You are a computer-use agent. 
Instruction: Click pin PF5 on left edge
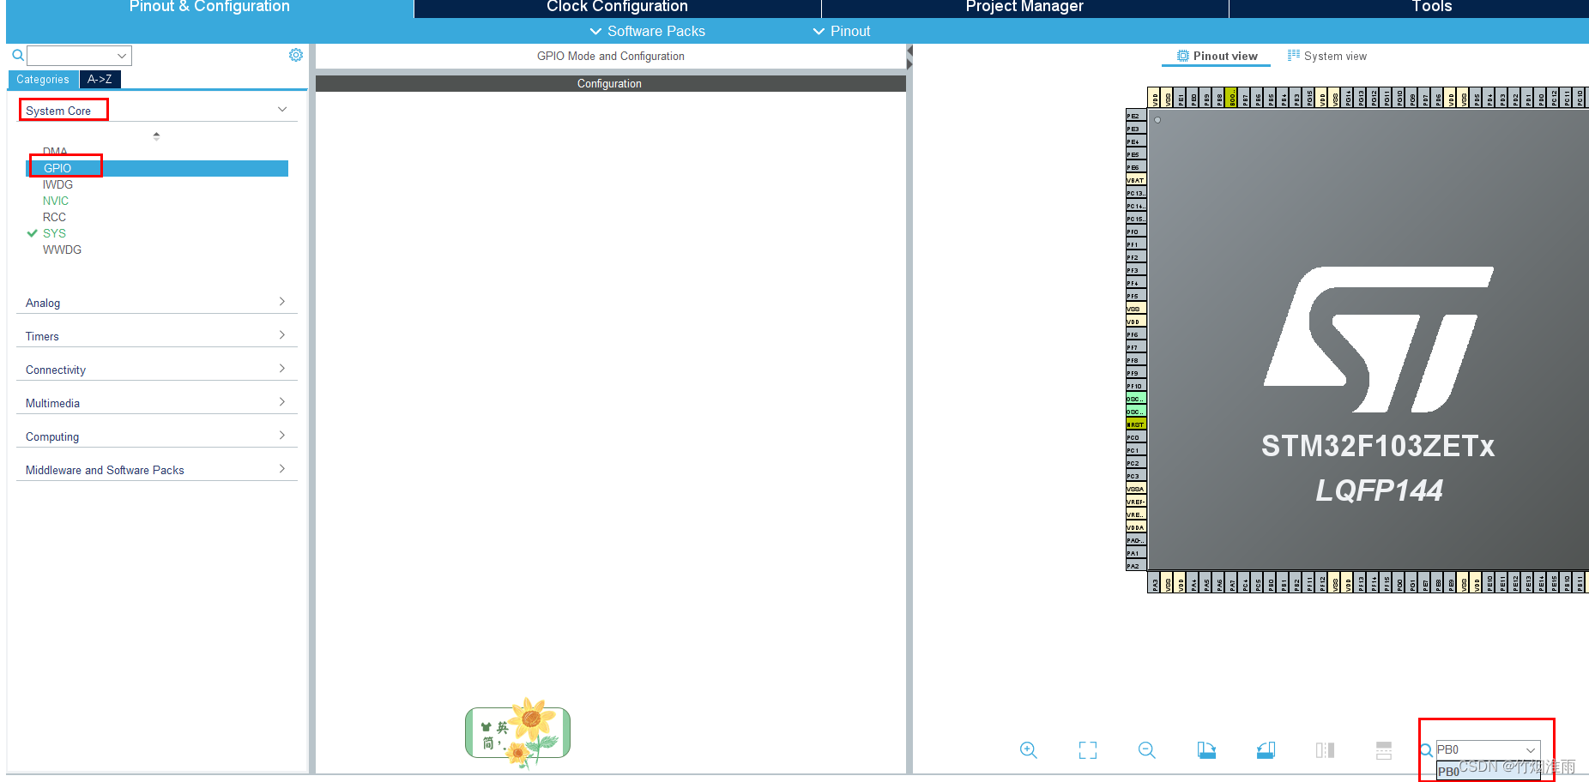(x=1135, y=296)
